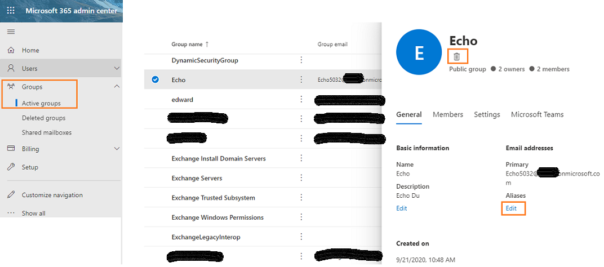This screenshot has height=267, width=604.
Task: Click the Echo group name in list
Action: tap(179, 80)
